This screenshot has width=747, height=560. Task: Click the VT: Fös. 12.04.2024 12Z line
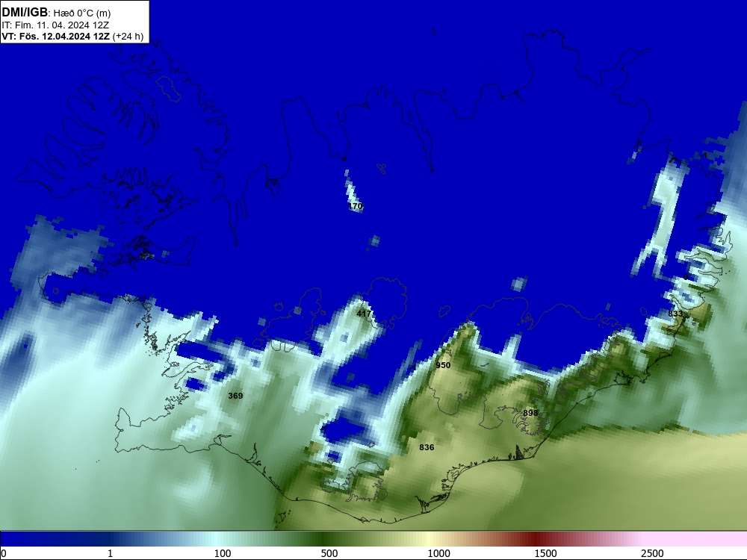pyautogui.click(x=72, y=37)
